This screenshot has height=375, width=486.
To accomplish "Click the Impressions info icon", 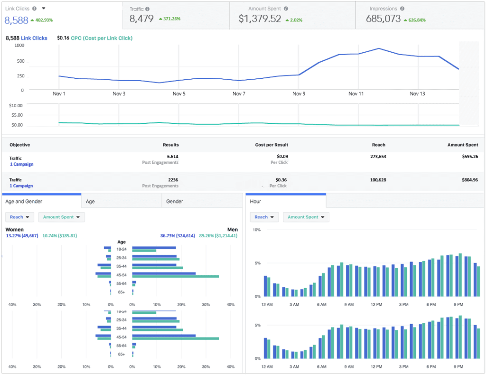I will (402, 9).
